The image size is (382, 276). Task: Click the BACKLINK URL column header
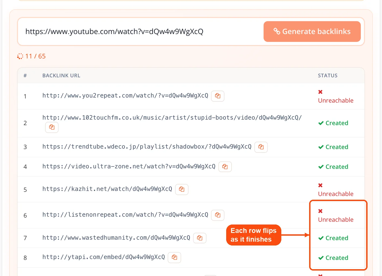pyautogui.click(x=61, y=75)
